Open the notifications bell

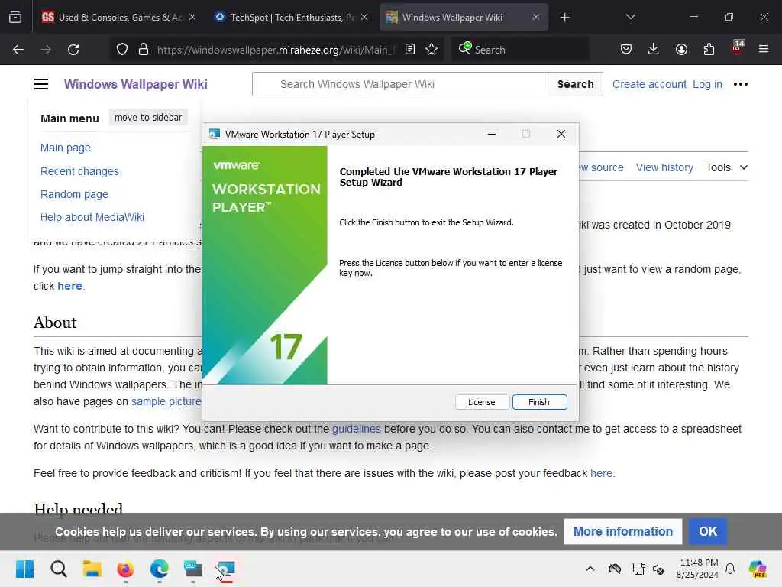[x=730, y=569]
